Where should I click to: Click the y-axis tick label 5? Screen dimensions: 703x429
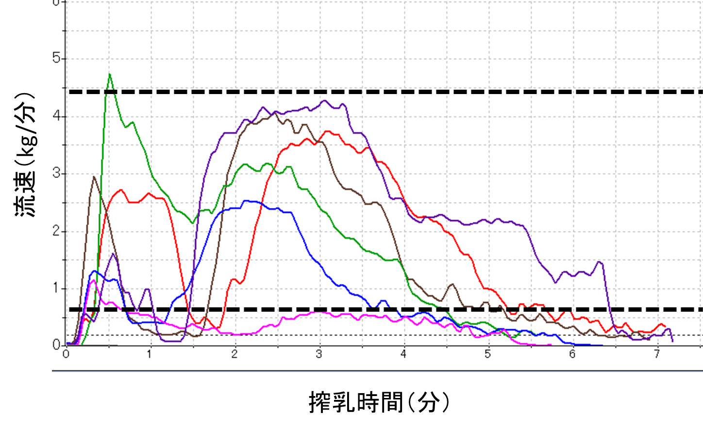coord(57,59)
